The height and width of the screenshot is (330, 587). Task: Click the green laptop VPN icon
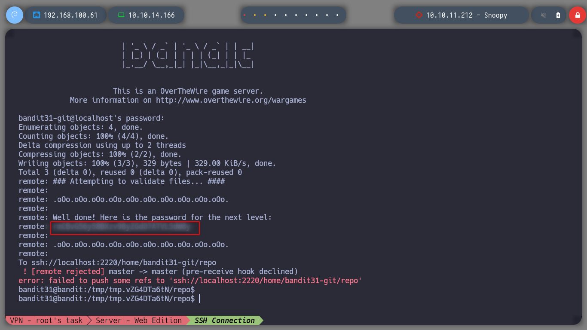[121, 15]
